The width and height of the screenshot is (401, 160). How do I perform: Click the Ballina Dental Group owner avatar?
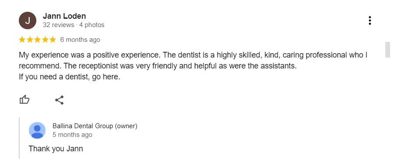pyautogui.click(x=37, y=130)
